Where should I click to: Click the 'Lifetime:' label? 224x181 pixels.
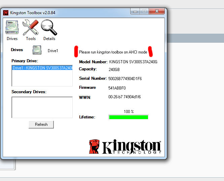click(x=87, y=117)
